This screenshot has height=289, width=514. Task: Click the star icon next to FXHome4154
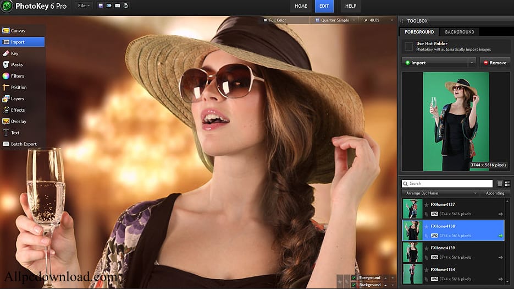point(426,270)
